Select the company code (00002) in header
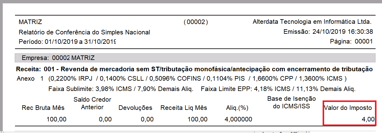Image resolution: width=382 pixels, height=133 pixels. tap(196, 22)
